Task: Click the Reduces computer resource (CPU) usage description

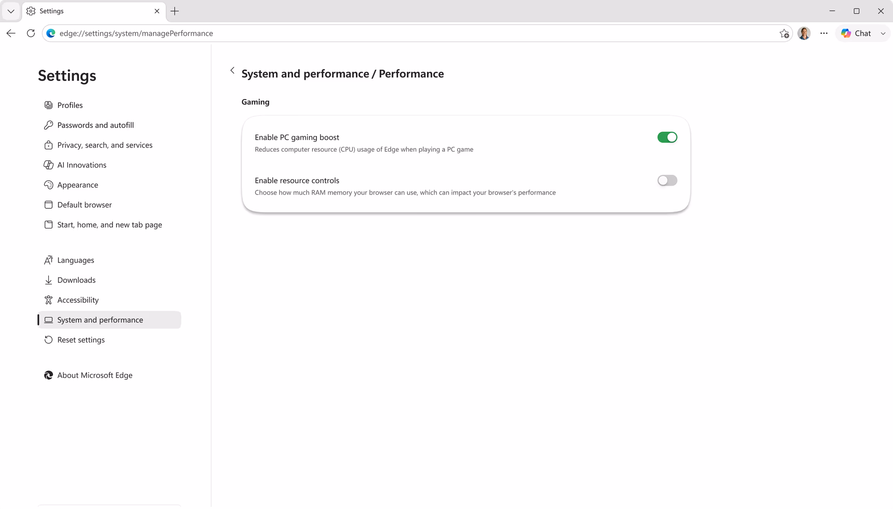Action: pyautogui.click(x=364, y=149)
